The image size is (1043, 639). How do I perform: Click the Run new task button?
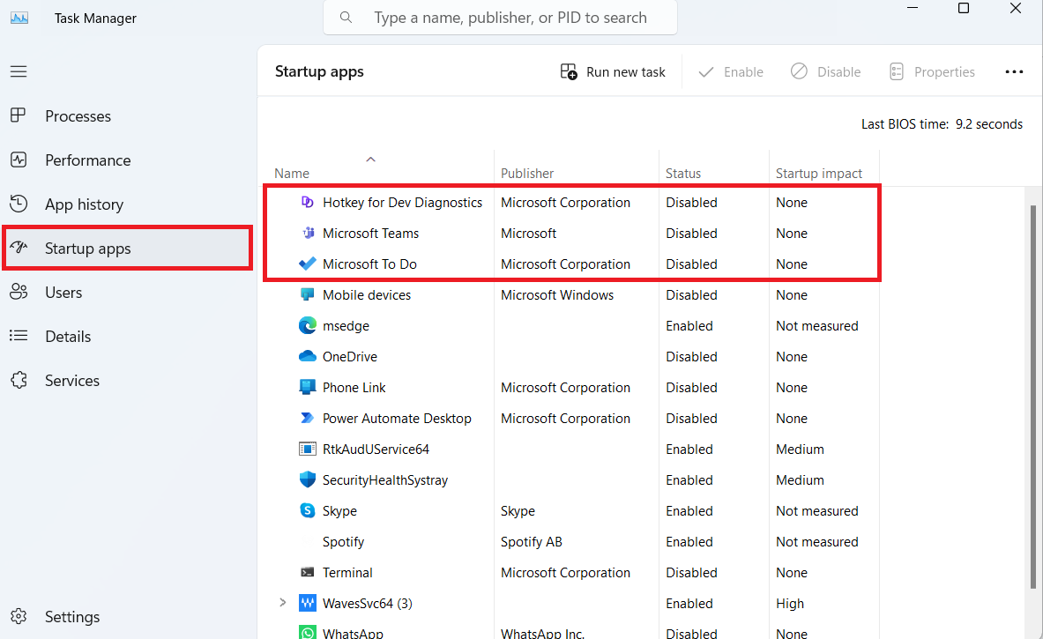tap(613, 71)
